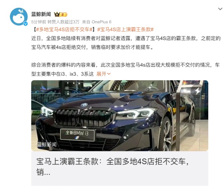Open hashtag #多地宝马4S店拒不交车#
Screen dimensions: 223x194
pos(64,30)
